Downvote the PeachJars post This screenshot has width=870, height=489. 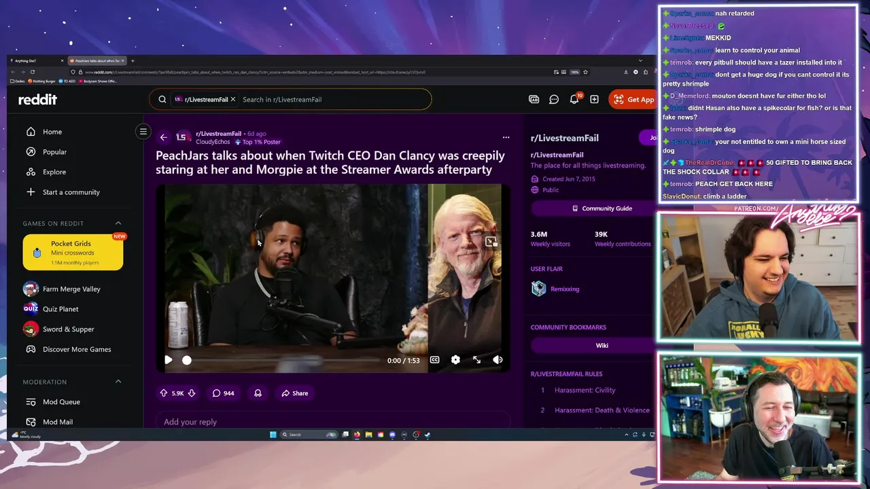[x=192, y=393]
